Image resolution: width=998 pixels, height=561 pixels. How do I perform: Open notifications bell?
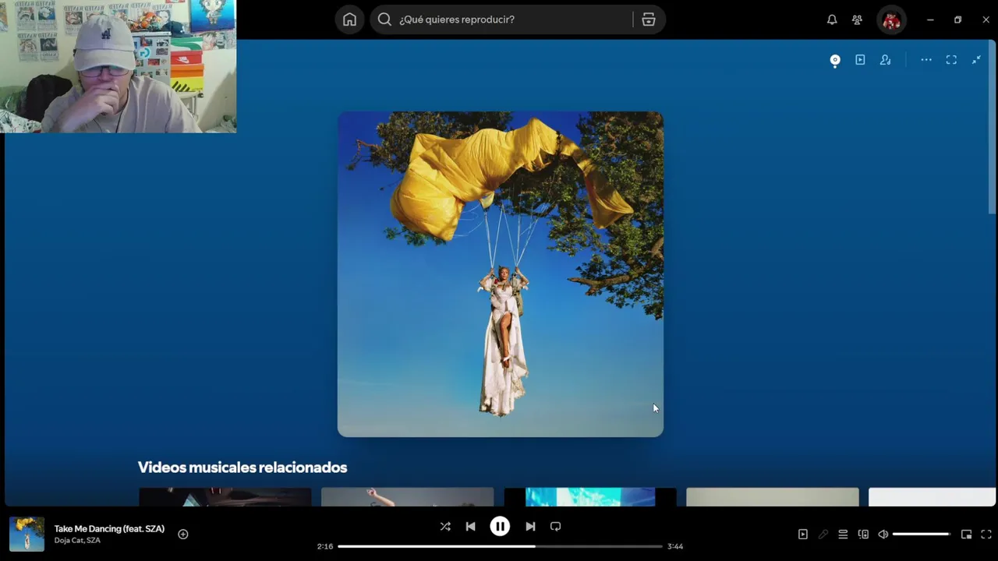click(832, 19)
